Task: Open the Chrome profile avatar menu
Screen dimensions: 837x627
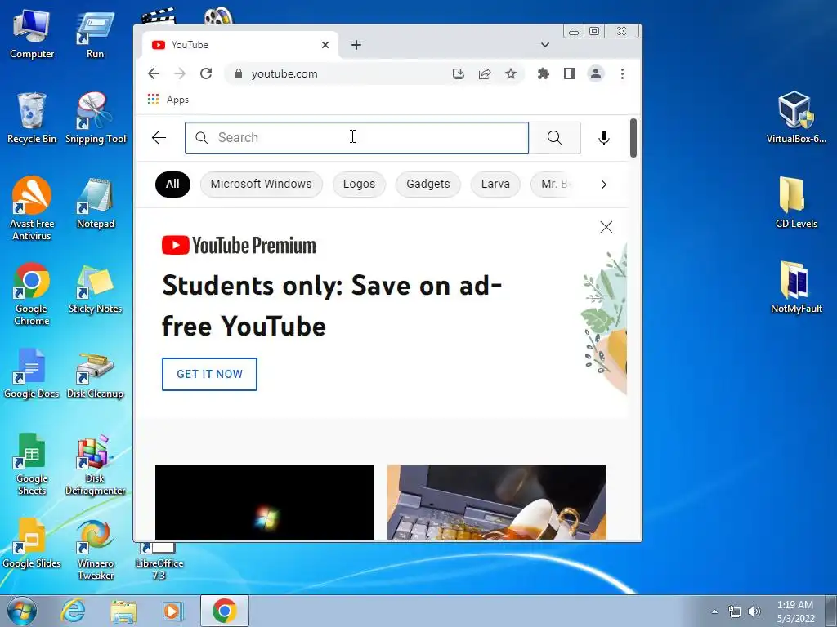Action: (596, 73)
